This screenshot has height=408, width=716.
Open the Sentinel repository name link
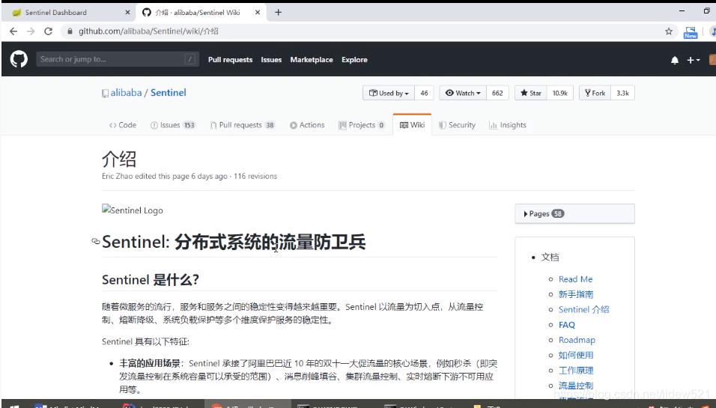(x=169, y=93)
